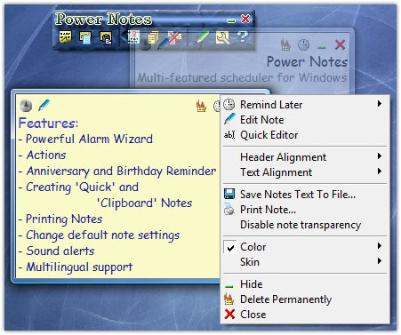401x335 pixels.
Task: Choose Hide from context menu
Action: [x=305, y=284]
